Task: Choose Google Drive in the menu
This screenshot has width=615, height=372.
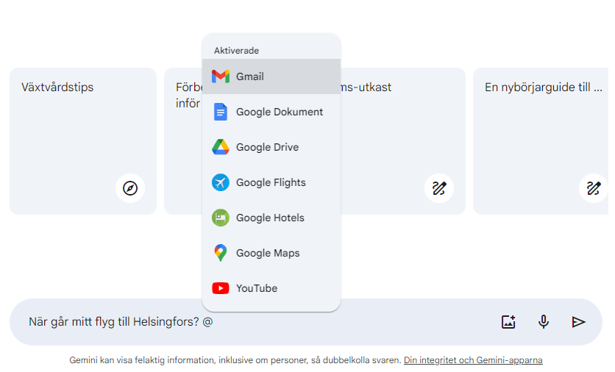Action: [267, 147]
